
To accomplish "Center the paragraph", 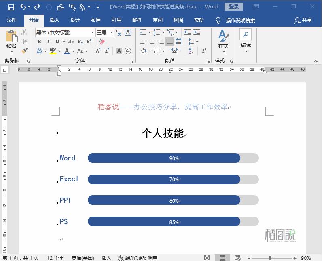I will (x=152, y=42).
